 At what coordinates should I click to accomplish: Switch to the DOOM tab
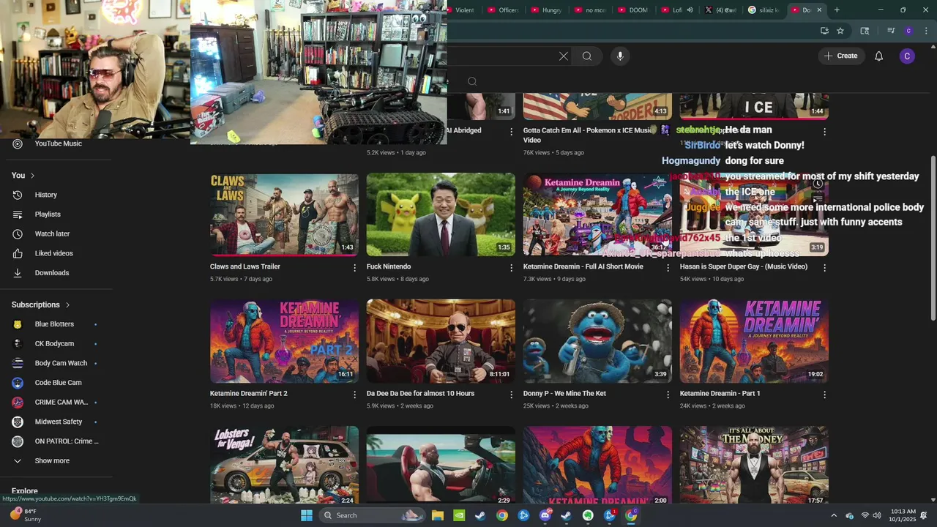click(633, 10)
